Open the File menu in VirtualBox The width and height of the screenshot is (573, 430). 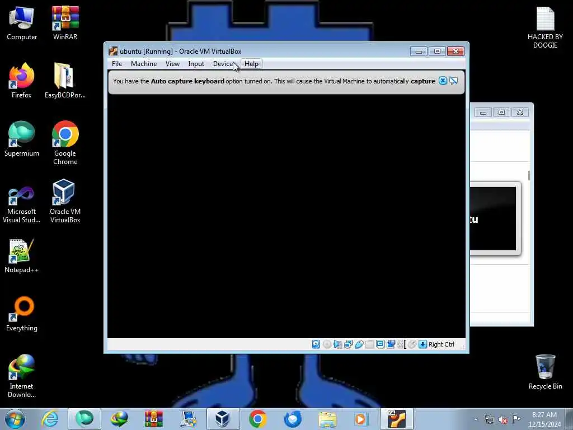click(117, 64)
